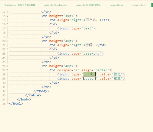Click line number 35 in the gutter

pos(4,104)
